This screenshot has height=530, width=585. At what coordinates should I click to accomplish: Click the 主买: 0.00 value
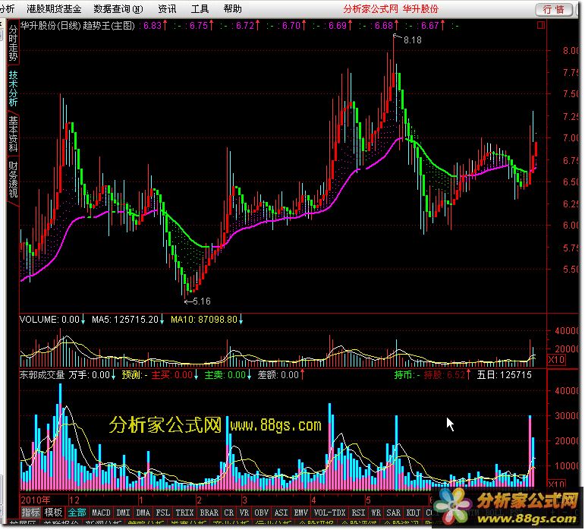pyautogui.click(x=175, y=375)
